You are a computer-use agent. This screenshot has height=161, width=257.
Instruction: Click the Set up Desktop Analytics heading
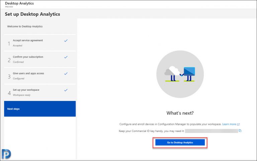(x=32, y=14)
